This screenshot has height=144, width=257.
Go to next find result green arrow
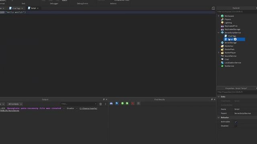(127, 103)
